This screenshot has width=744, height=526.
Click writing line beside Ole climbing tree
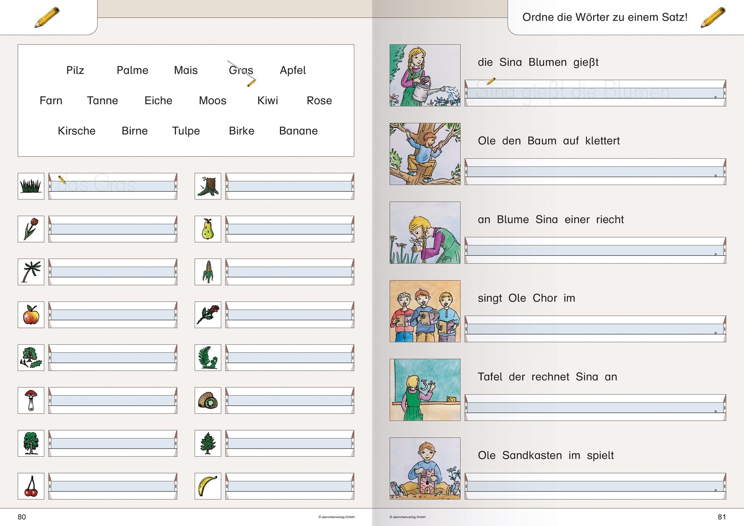(x=595, y=171)
